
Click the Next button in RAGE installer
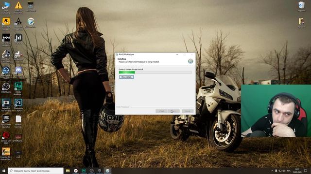pyautogui.click(x=174, y=111)
